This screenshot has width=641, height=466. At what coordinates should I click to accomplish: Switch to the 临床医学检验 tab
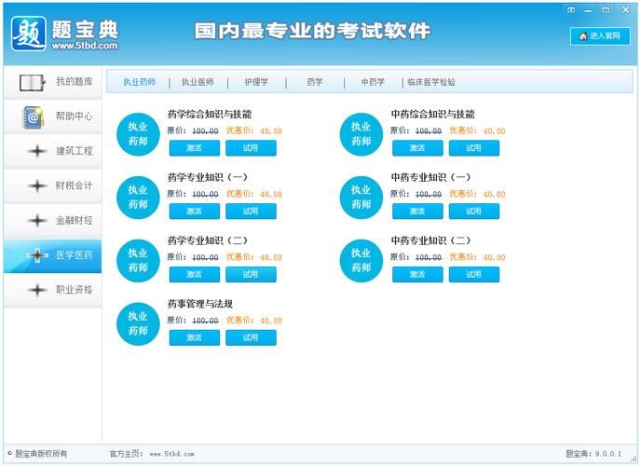point(431,82)
